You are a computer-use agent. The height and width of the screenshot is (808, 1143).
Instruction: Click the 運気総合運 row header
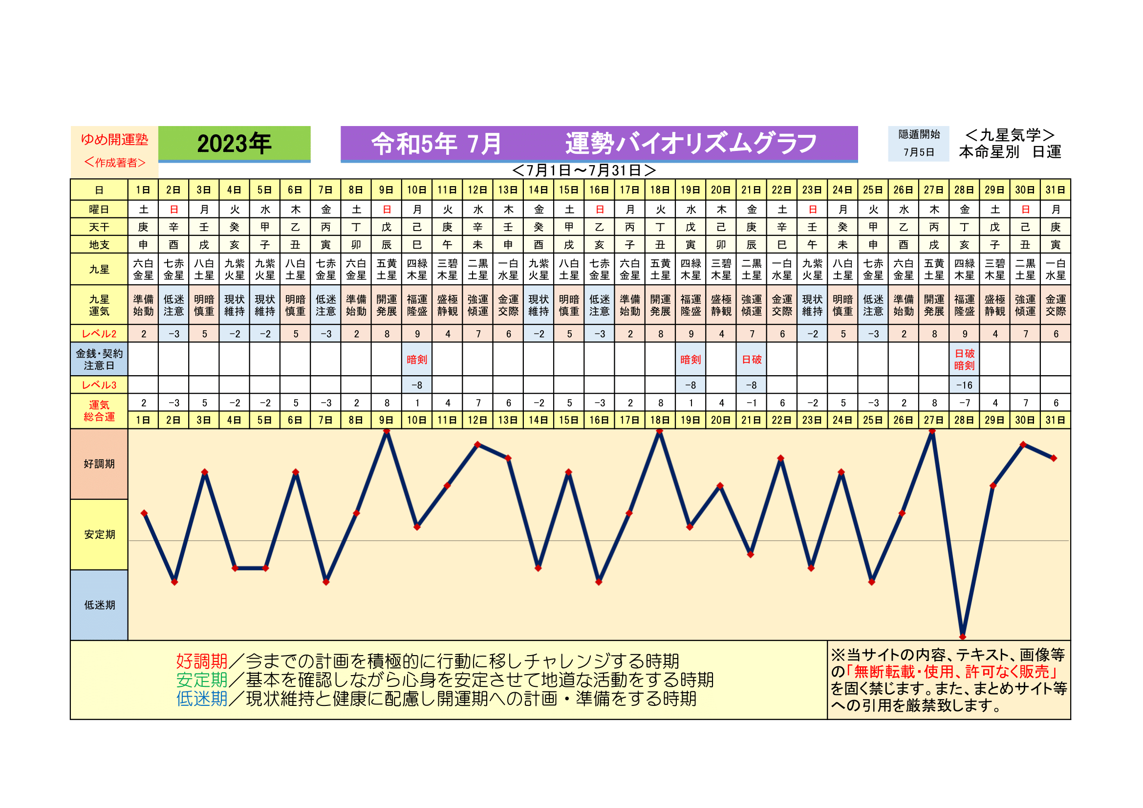click(x=99, y=411)
